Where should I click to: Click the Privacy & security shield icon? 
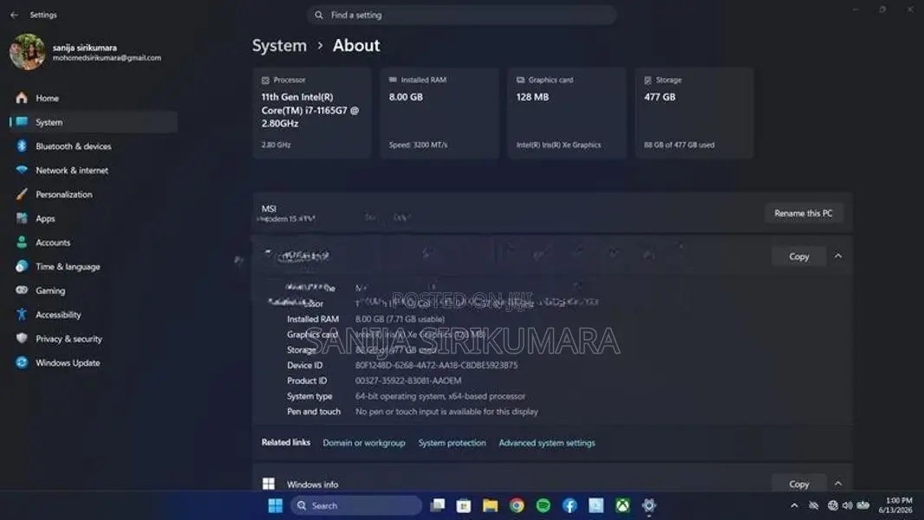click(22, 339)
